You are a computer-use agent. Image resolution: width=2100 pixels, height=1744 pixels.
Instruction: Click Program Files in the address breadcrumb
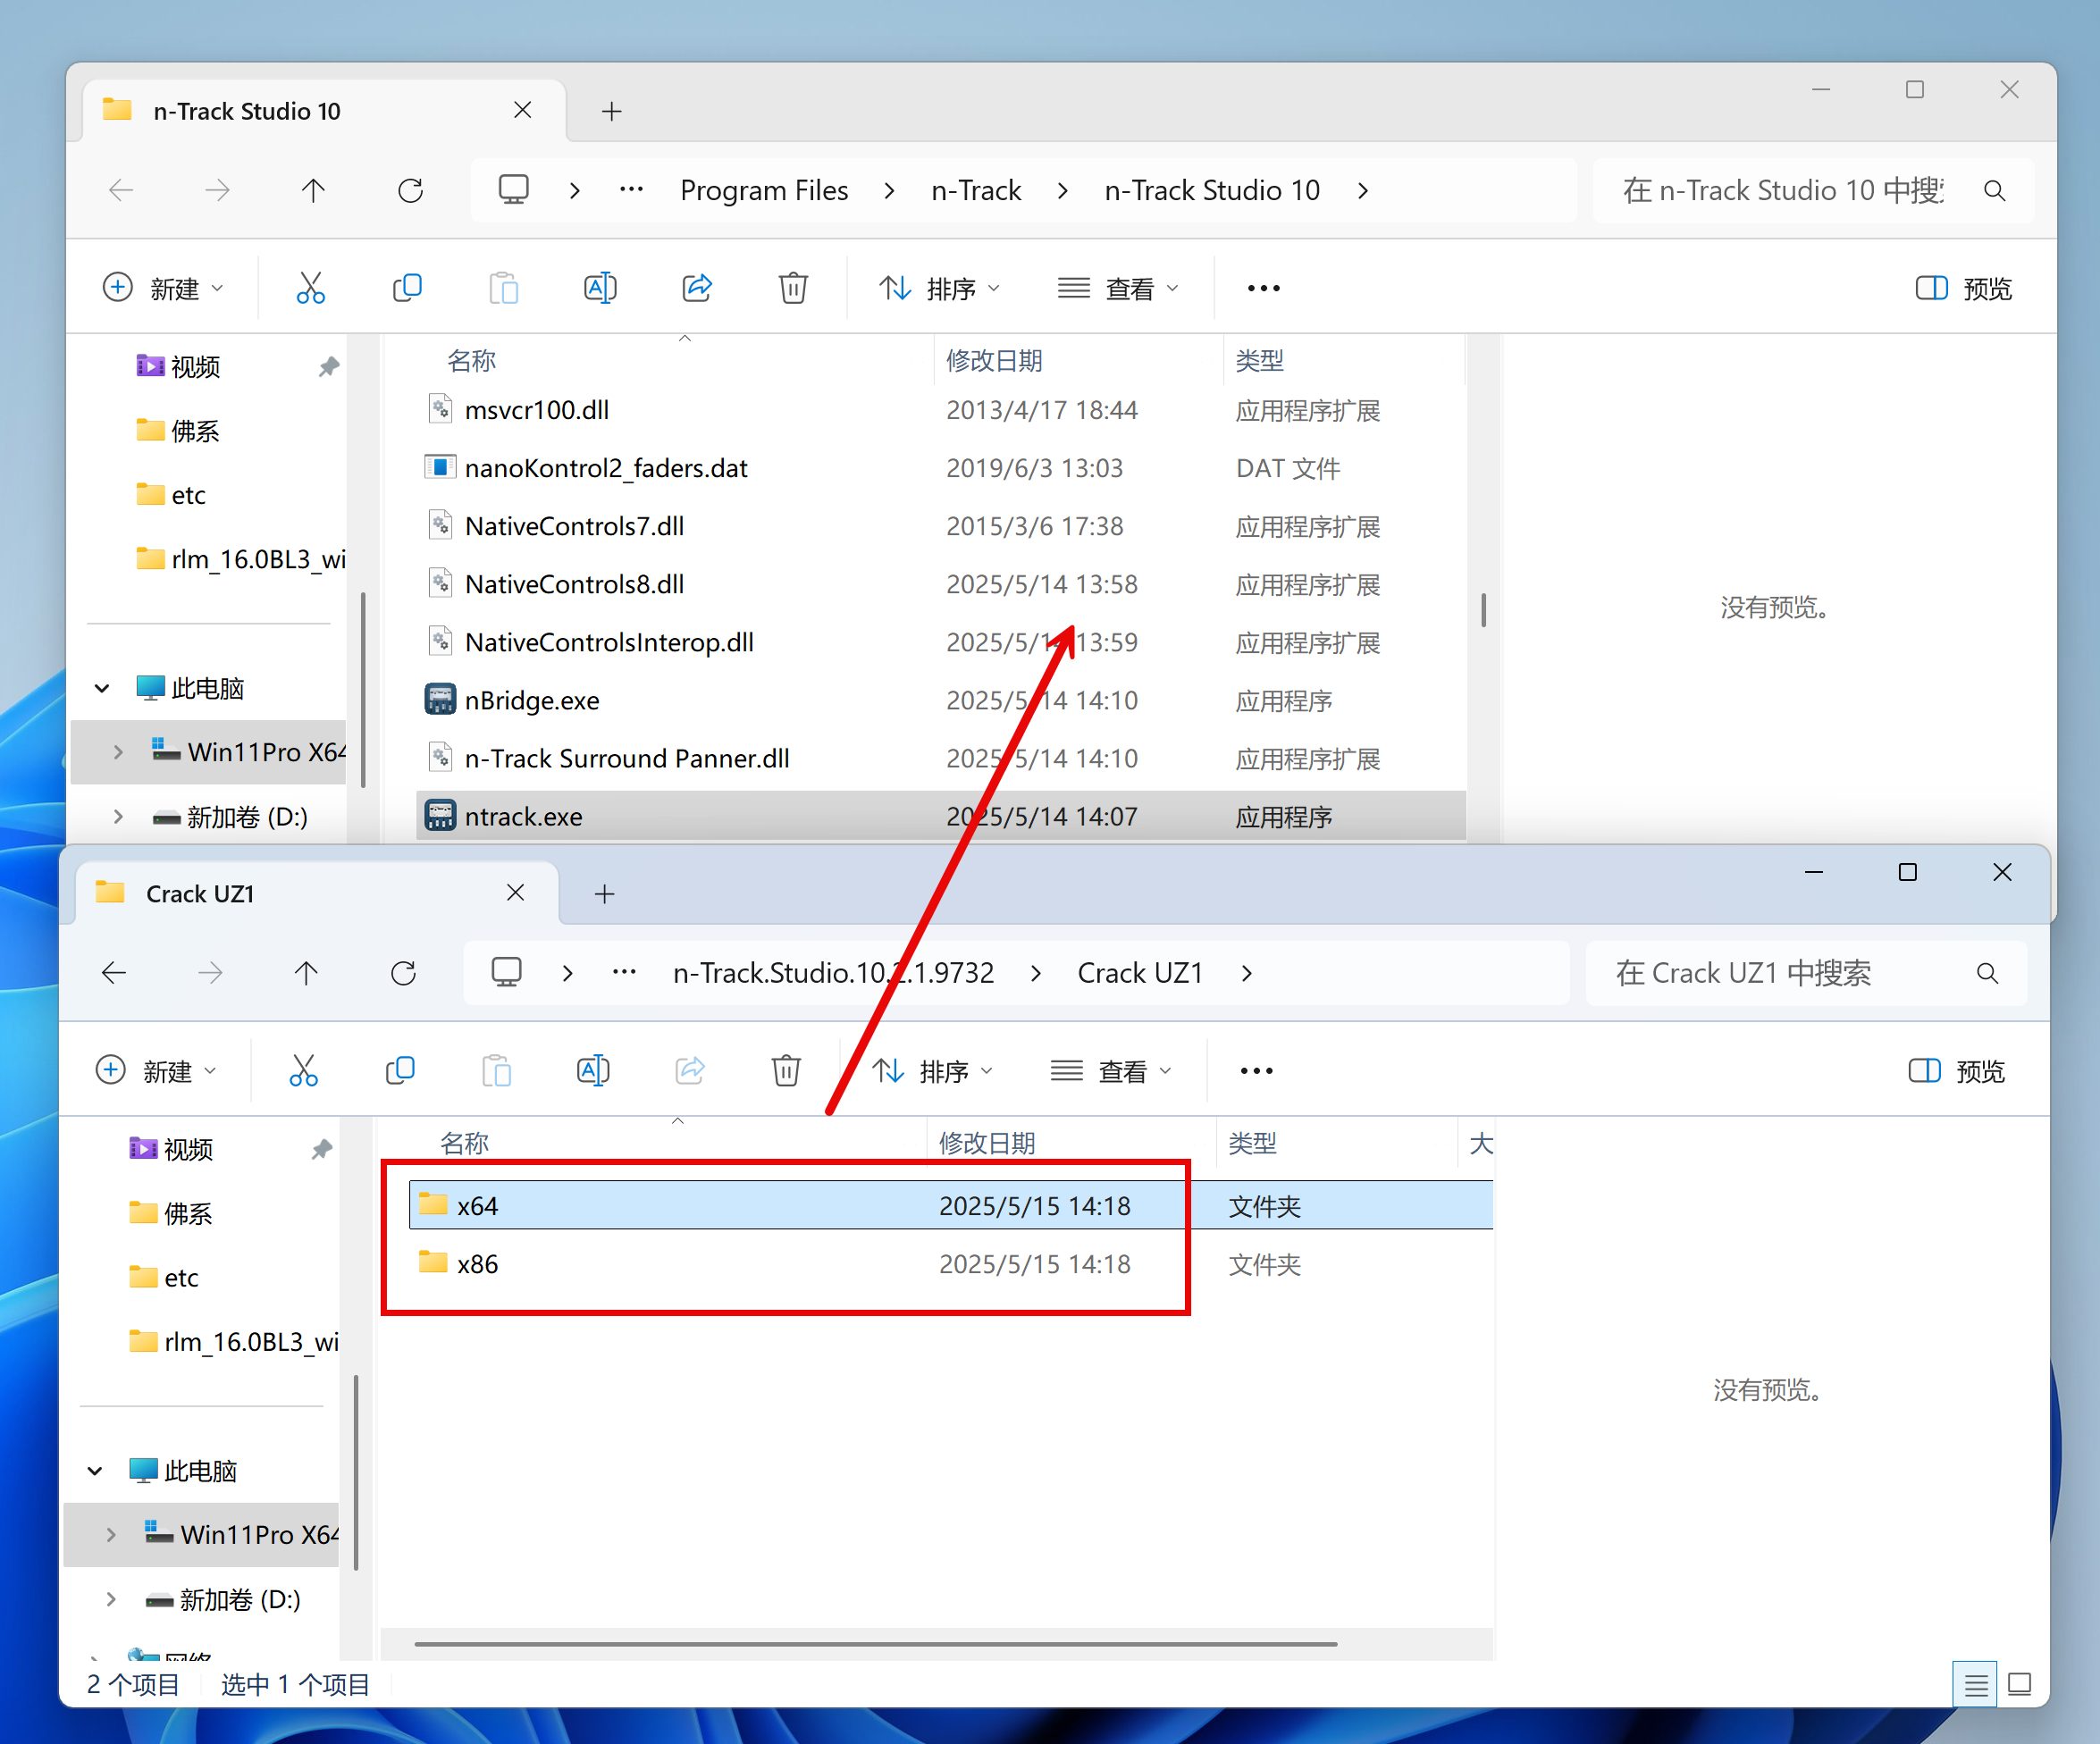tap(764, 190)
